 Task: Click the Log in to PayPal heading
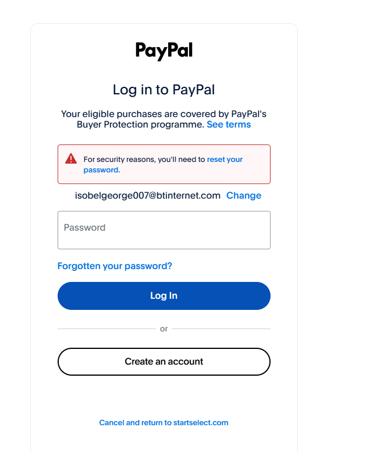(164, 90)
